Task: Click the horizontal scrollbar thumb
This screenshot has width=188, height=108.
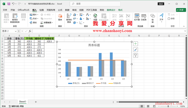Action: 149,102
